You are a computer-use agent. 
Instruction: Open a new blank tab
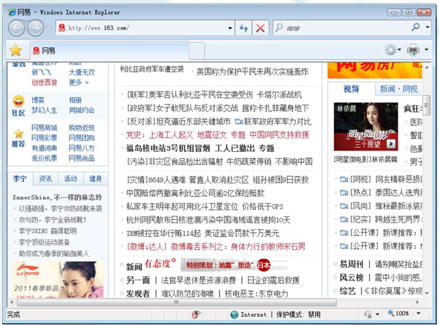197,51
